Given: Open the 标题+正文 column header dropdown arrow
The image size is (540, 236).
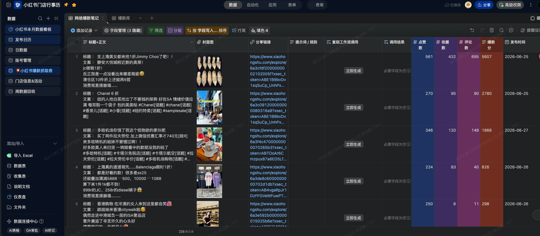Looking at the screenshot, I should [x=192, y=42].
